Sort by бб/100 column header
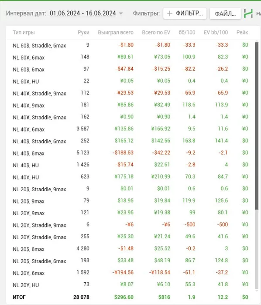Image resolution: width=261 pixels, height=305 pixels. click(x=187, y=32)
